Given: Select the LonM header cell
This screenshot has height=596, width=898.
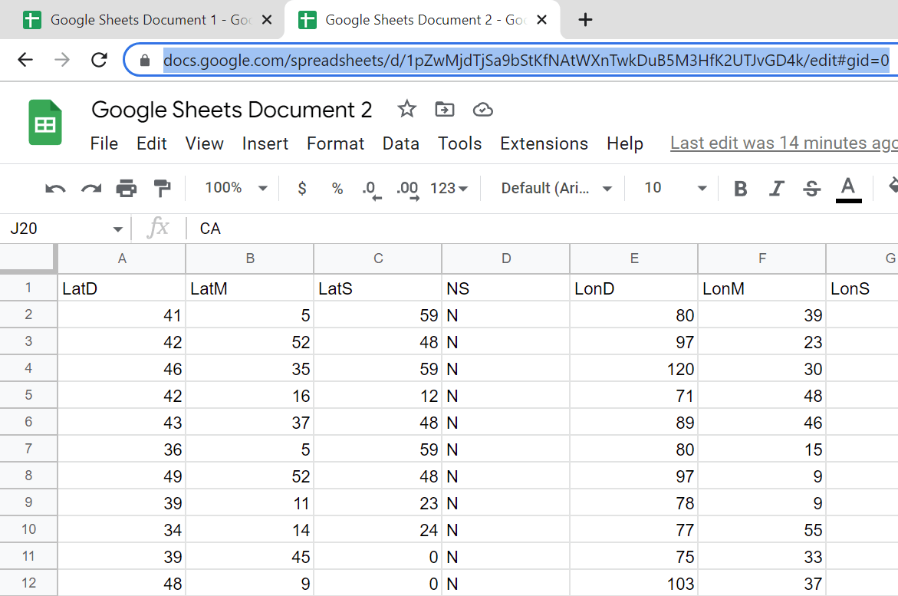Looking at the screenshot, I should (x=762, y=288).
